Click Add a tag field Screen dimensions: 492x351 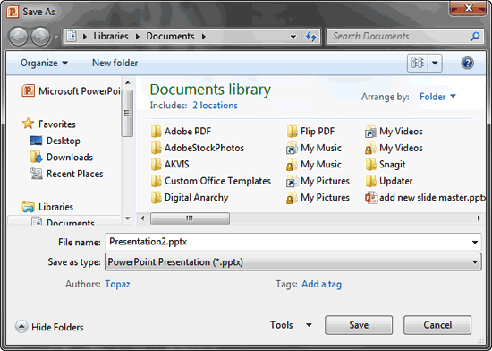pos(321,284)
